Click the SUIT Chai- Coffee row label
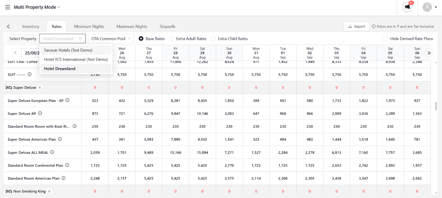442x198 pixels. 23,62
